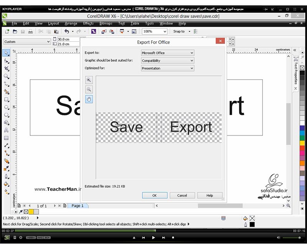Select the Table tool in toolbox
Image resolution: width=307 pixels, height=249 pixels.
point(6,138)
